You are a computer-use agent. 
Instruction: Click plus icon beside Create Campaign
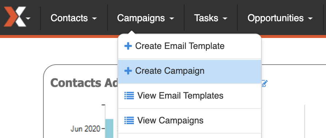128,71
